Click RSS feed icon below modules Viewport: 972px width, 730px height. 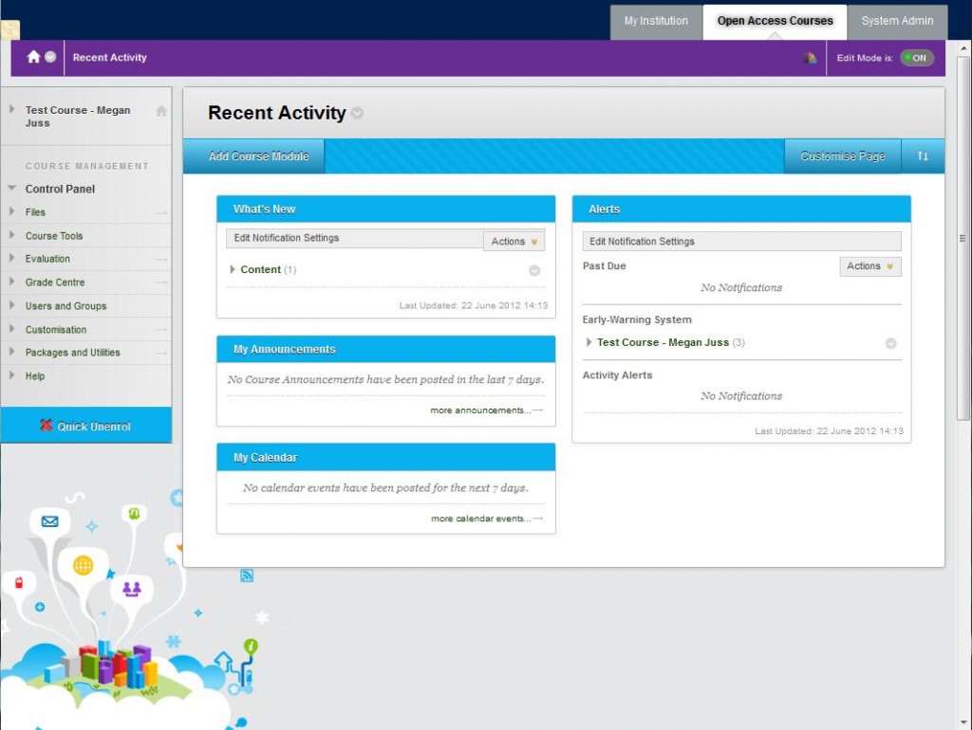point(247,575)
